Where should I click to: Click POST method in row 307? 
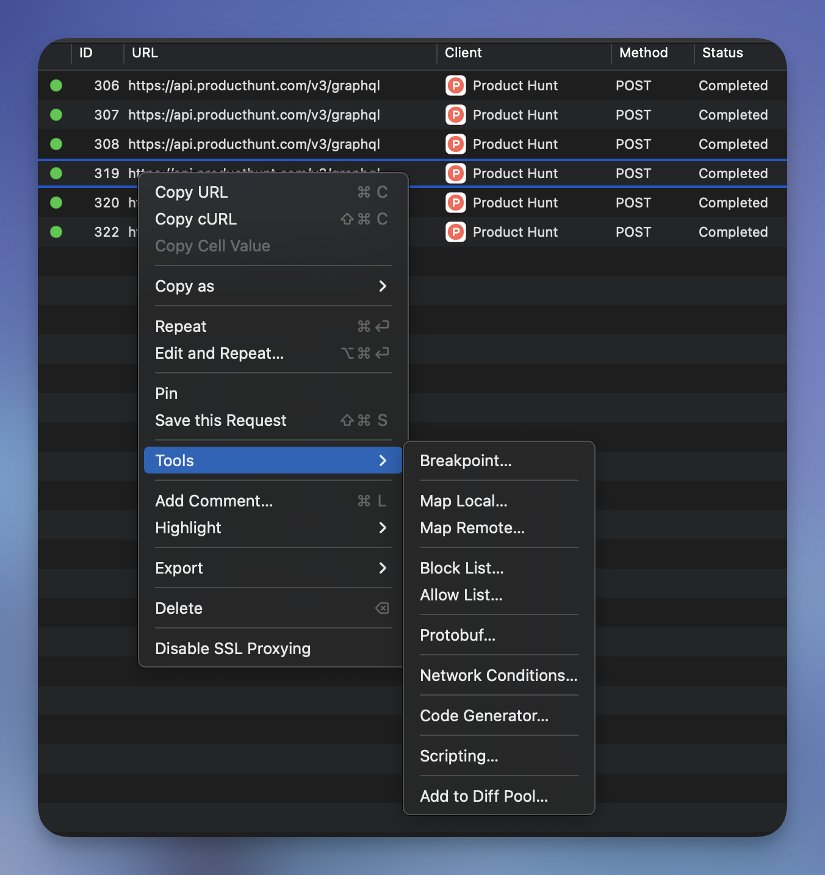pyautogui.click(x=633, y=115)
